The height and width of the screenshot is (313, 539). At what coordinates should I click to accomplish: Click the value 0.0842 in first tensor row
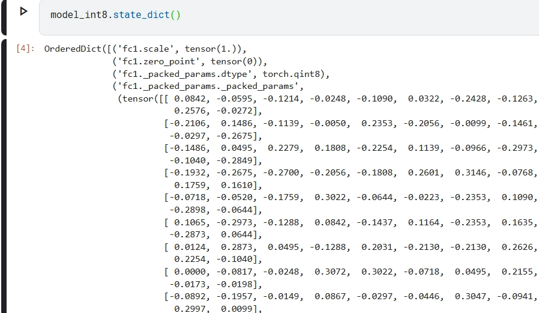tap(190, 99)
